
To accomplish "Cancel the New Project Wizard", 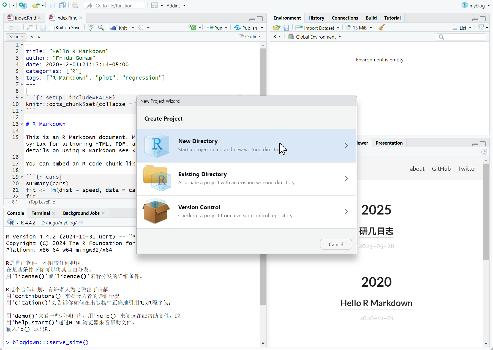I will [x=336, y=244].
